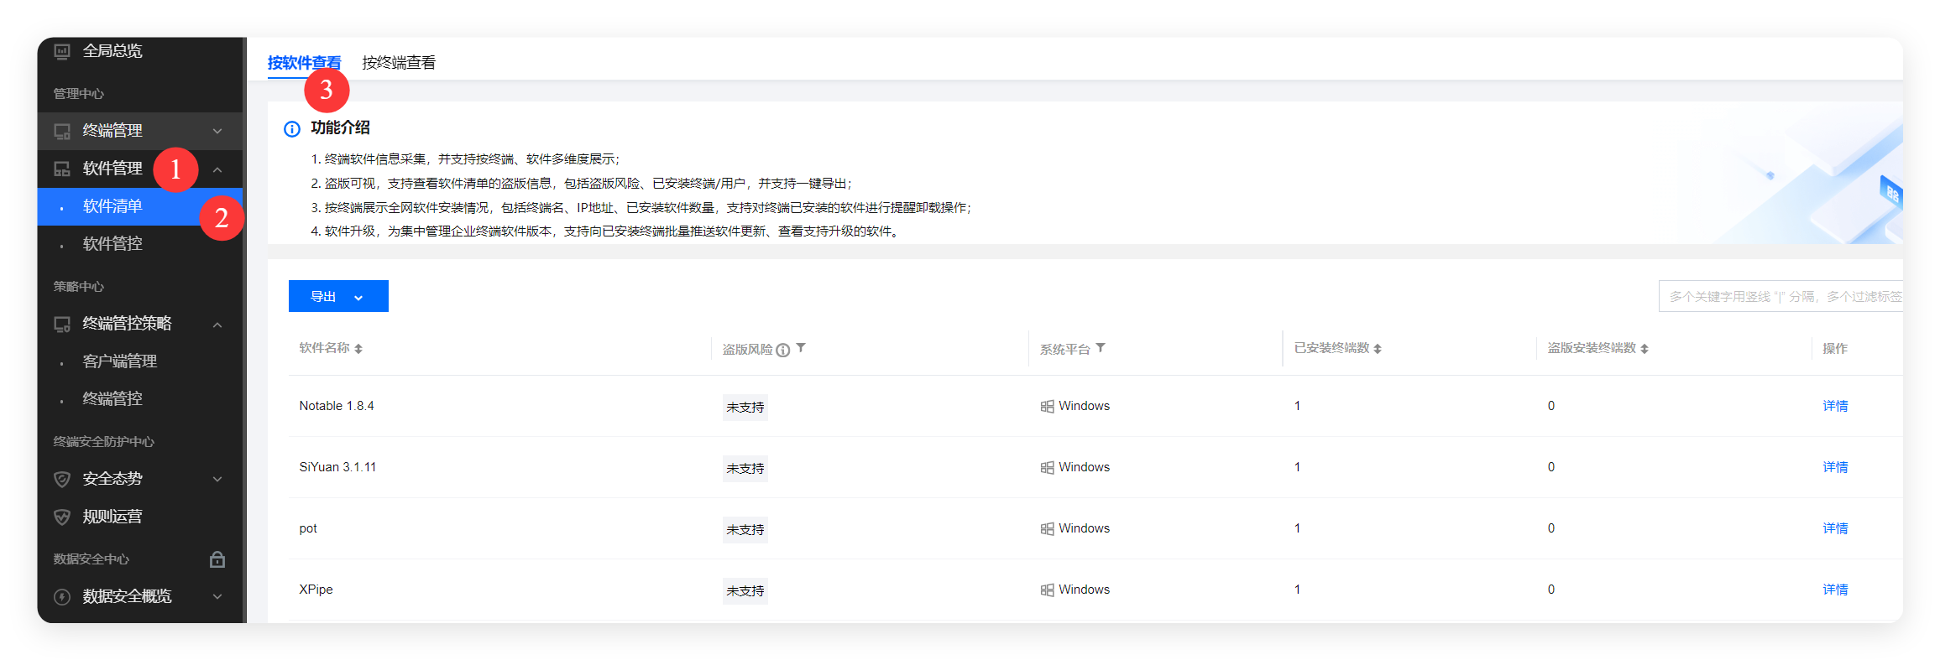Click the 功能介绍 heading
The image size is (1940, 660).
click(x=340, y=127)
